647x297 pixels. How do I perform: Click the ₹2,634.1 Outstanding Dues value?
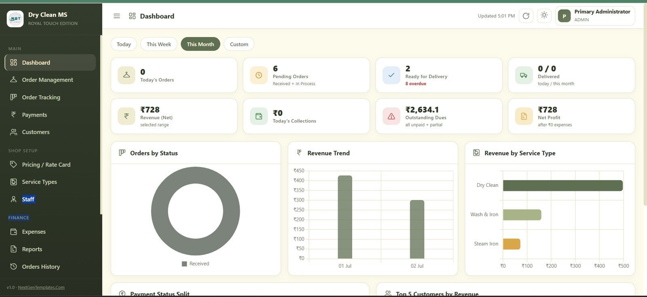click(422, 110)
